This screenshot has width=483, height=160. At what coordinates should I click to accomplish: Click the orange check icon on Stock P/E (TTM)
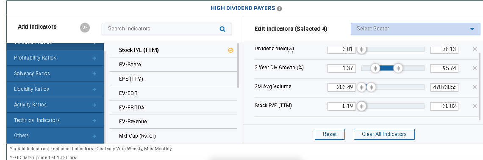(231, 50)
